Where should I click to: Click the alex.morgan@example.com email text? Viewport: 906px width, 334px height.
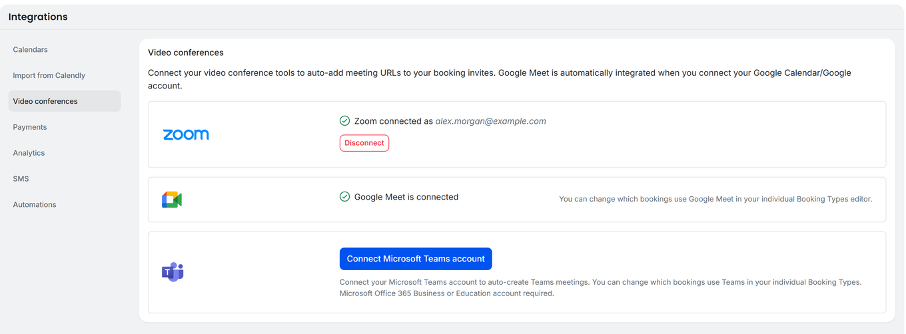pos(491,121)
